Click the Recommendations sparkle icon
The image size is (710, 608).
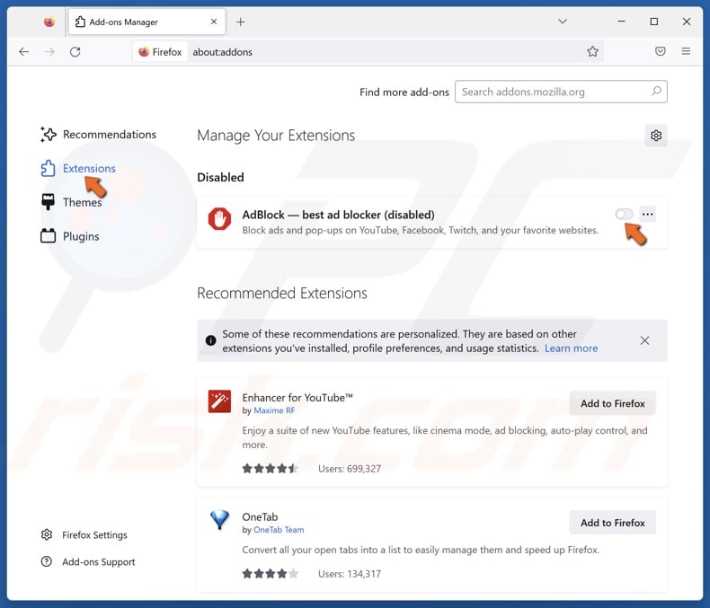click(x=48, y=135)
